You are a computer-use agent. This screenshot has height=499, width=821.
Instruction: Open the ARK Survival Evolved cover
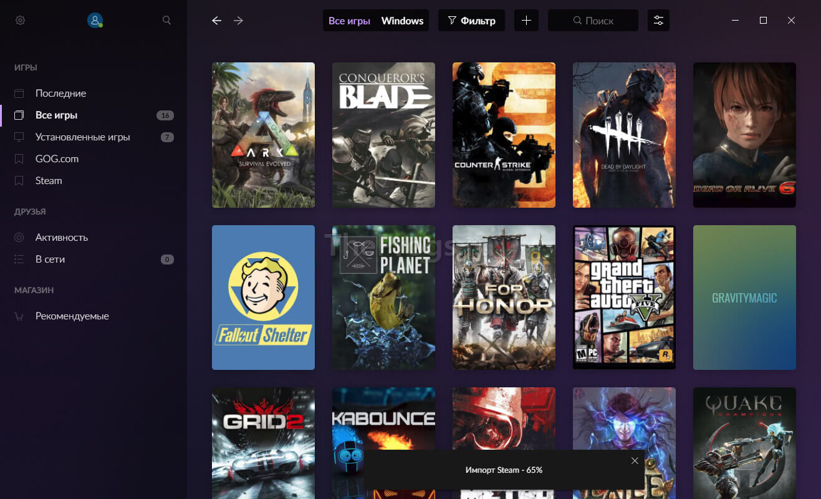point(263,135)
